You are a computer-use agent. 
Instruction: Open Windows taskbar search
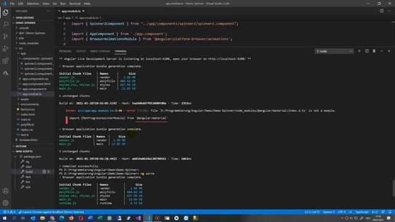pyautogui.click(x=14, y=218)
